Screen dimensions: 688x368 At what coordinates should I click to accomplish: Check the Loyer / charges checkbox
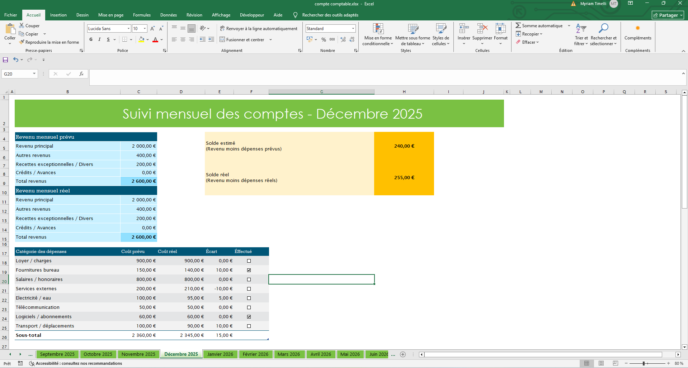(249, 261)
